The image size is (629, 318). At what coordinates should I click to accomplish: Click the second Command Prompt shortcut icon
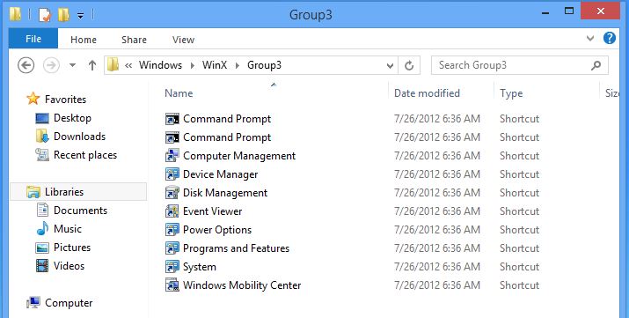[x=172, y=137]
